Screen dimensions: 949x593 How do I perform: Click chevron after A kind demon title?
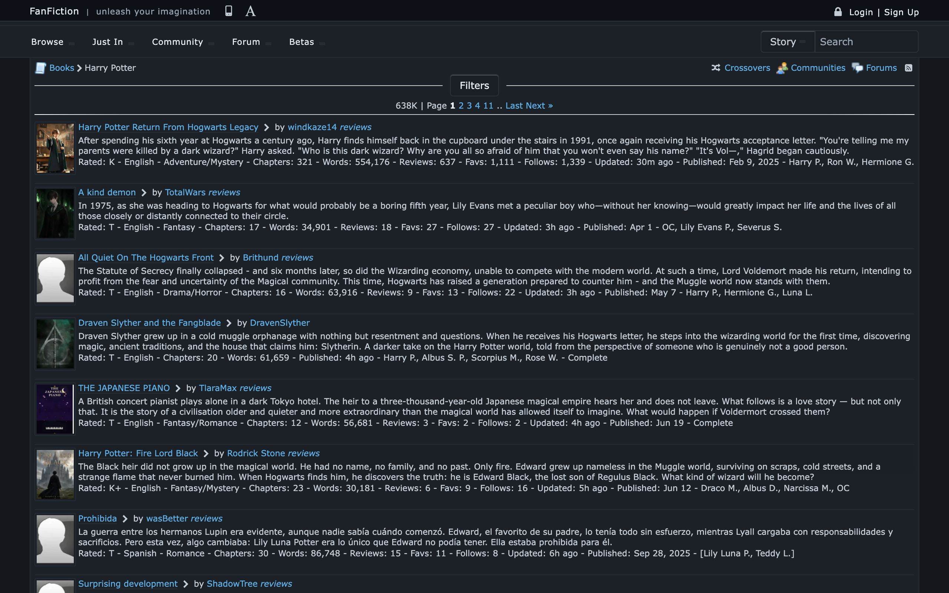(144, 193)
